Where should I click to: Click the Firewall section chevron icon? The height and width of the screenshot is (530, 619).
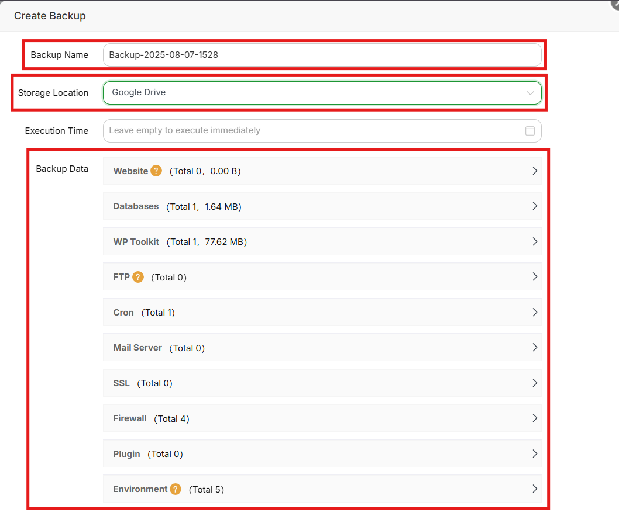click(534, 418)
